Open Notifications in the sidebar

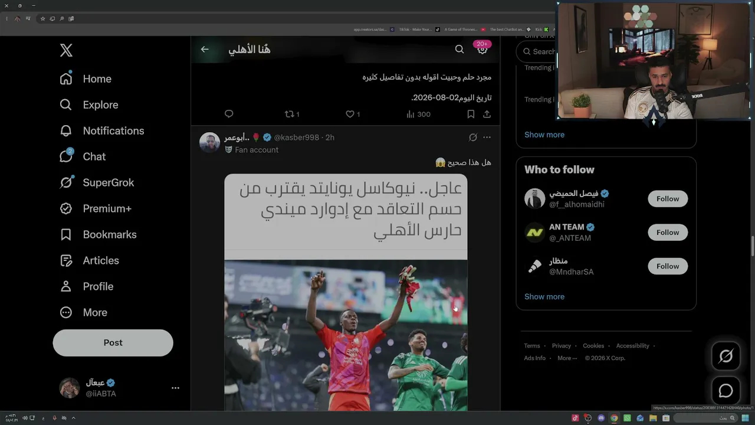pos(101,130)
